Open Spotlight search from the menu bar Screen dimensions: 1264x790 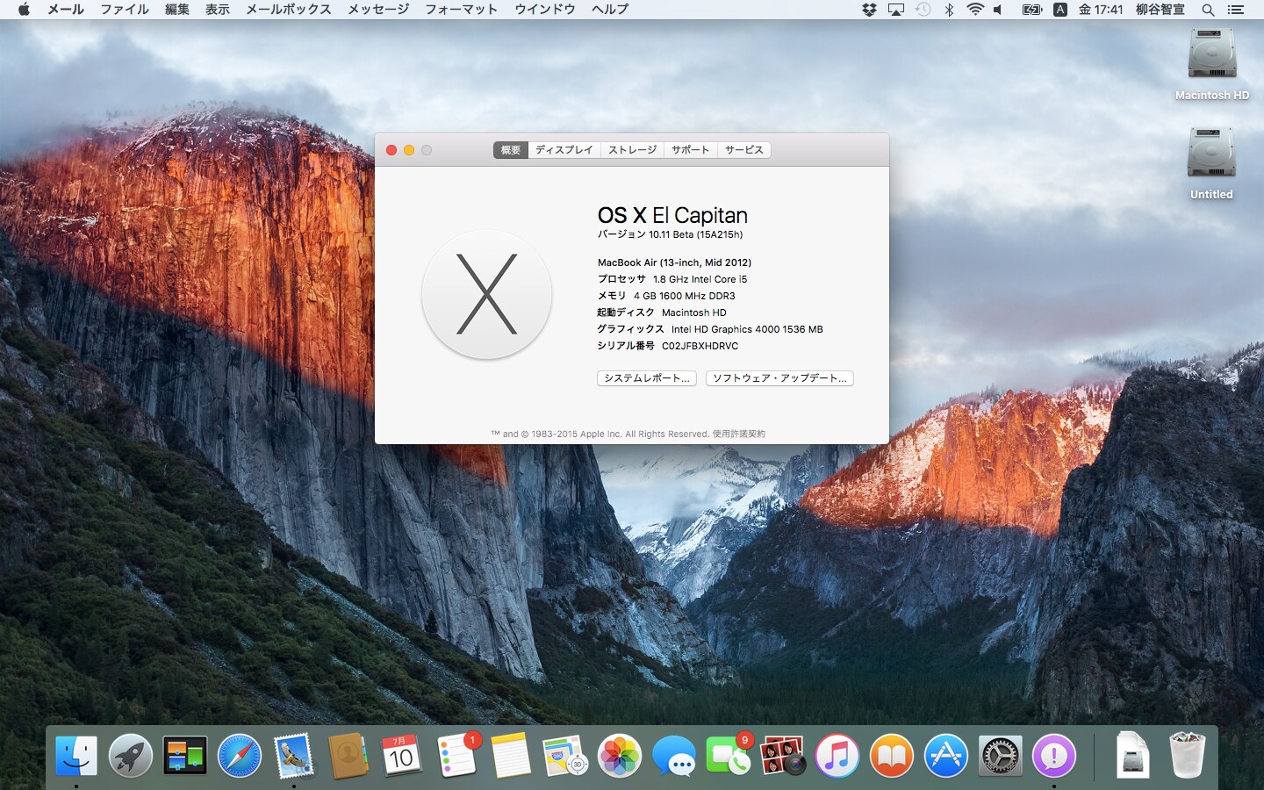point(1209,11)
